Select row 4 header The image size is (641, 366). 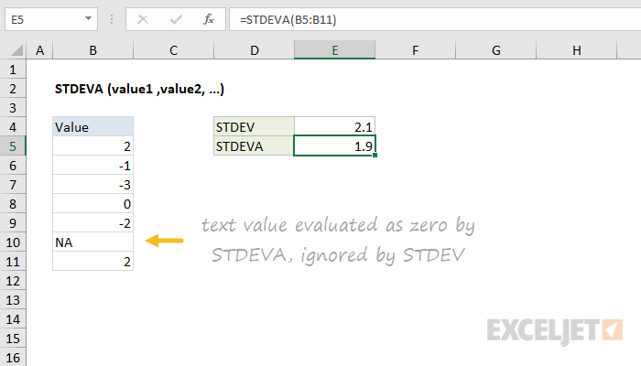(13, 127)
